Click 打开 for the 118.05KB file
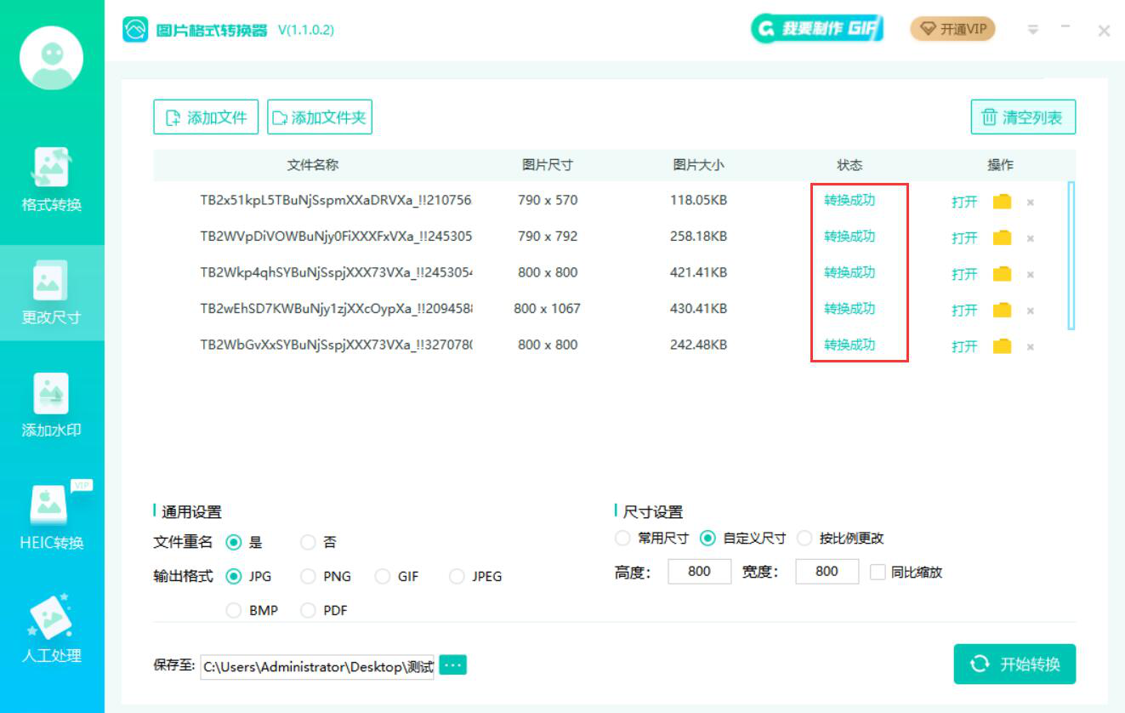The width and height of the screenshot is (1125, 713). pos(964,202)
